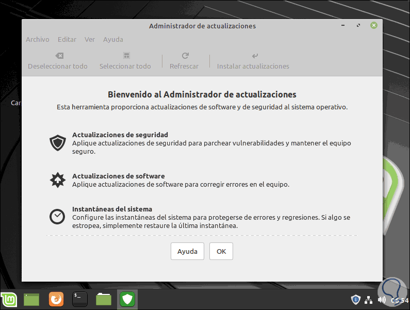Viewport: 410px width, 310px height.
Task: Click the update shield tray icon
Action: (x=356, y=300)
